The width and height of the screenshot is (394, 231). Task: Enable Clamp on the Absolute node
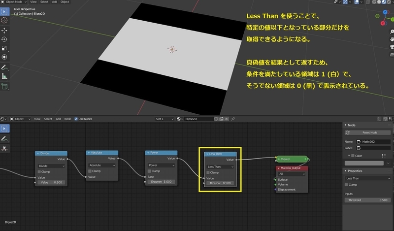click(x=90, y=171)
